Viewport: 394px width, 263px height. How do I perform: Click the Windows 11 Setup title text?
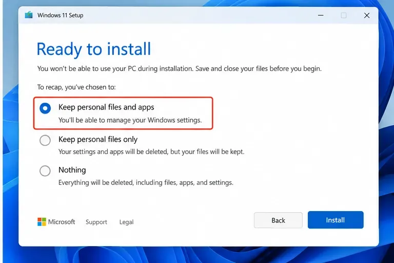pos(61,15)
